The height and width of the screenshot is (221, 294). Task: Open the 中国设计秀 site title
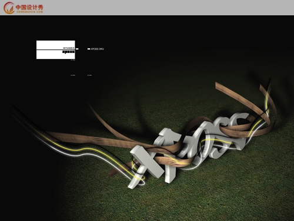(29, 7)
